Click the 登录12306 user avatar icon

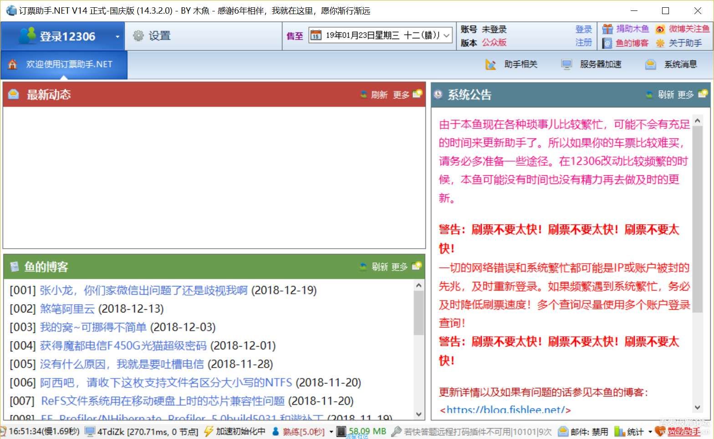point(27,36)
